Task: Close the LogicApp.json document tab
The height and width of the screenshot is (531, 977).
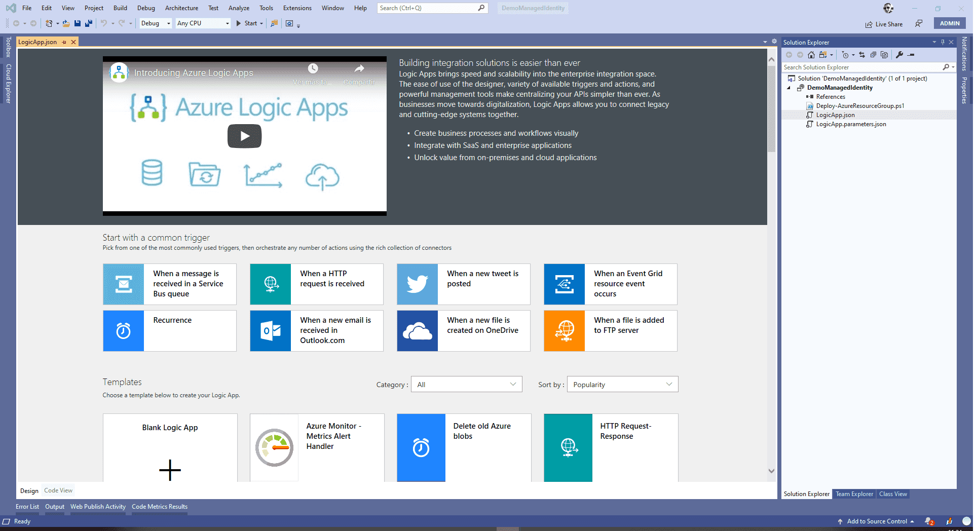Action: point(73,42)
